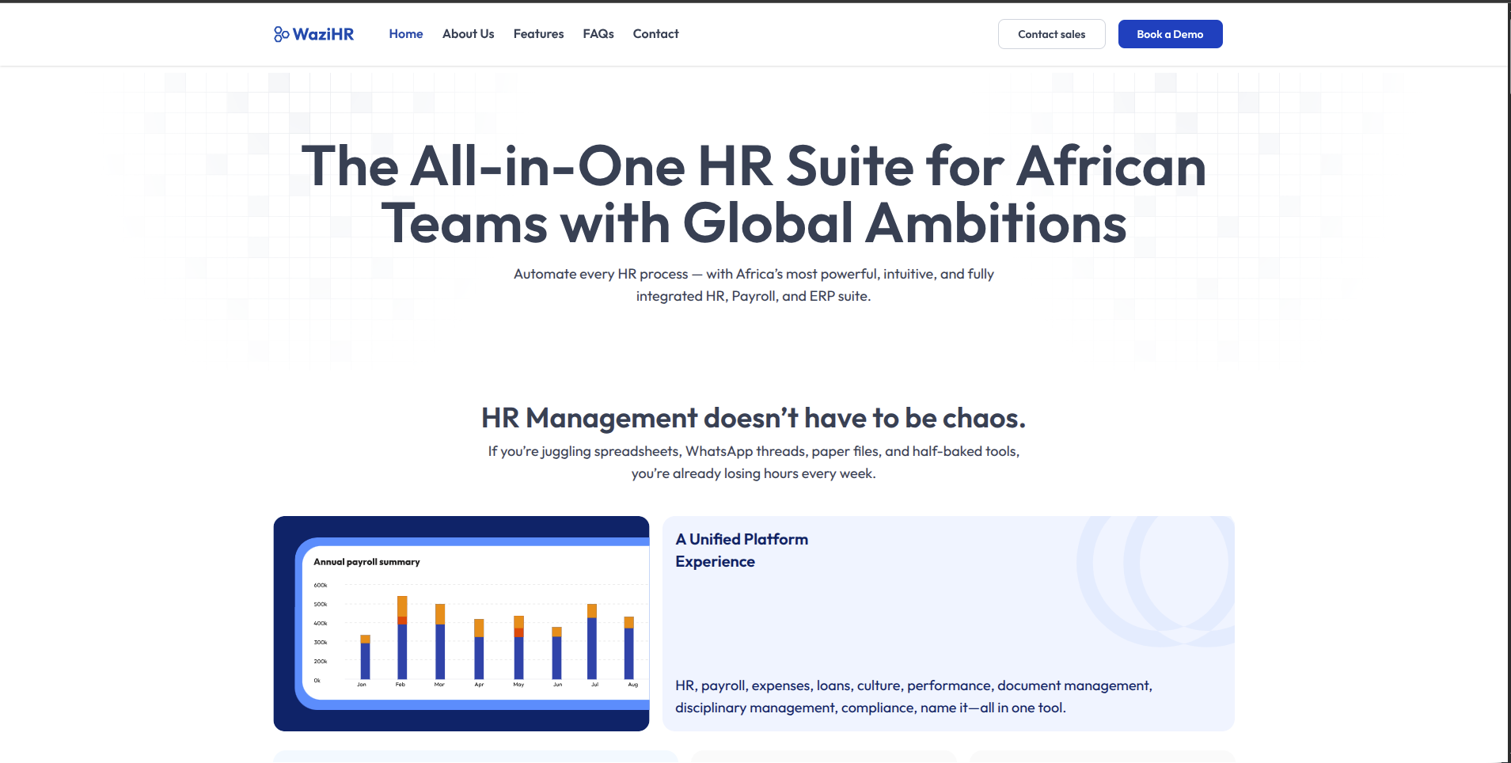Click the Jul bar in payroll chart
Image resolution: width=1511 pixels, height=763 pixels.
click(592, 642)
